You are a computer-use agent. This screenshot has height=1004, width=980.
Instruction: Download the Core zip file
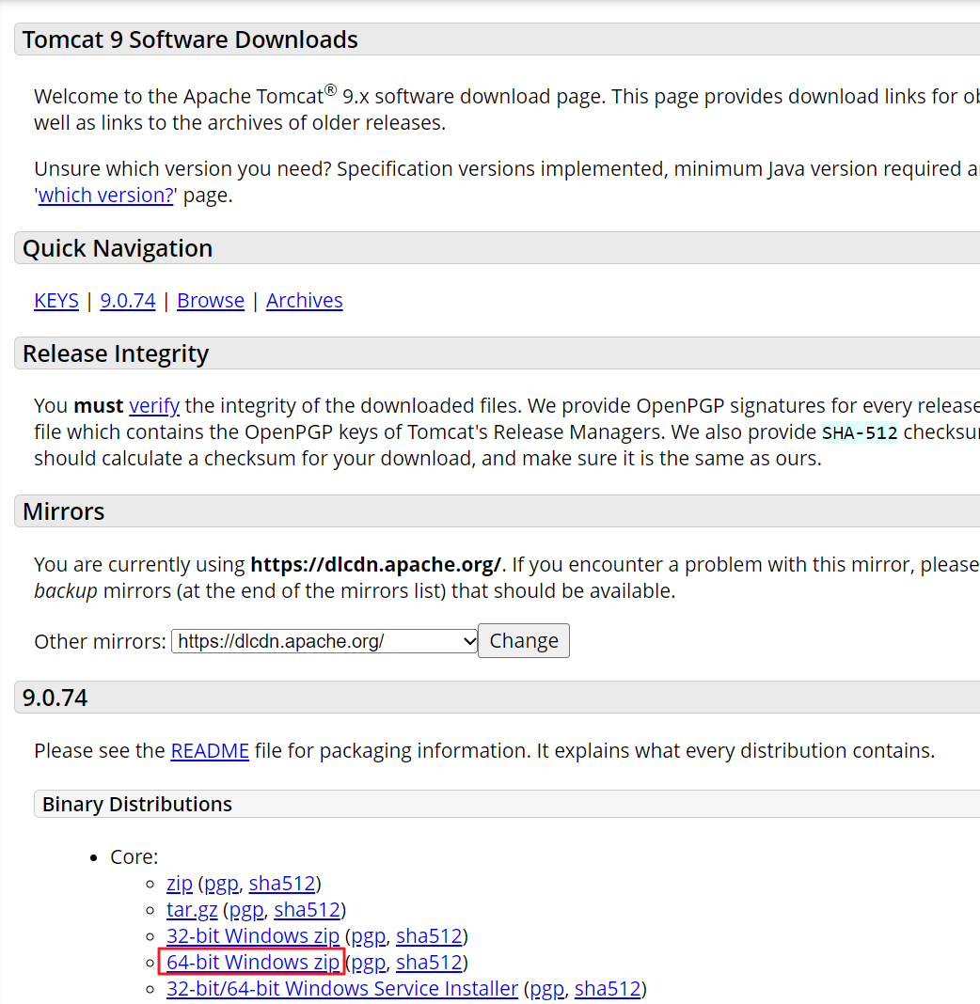pyautogui.click(x=180, y=884)
